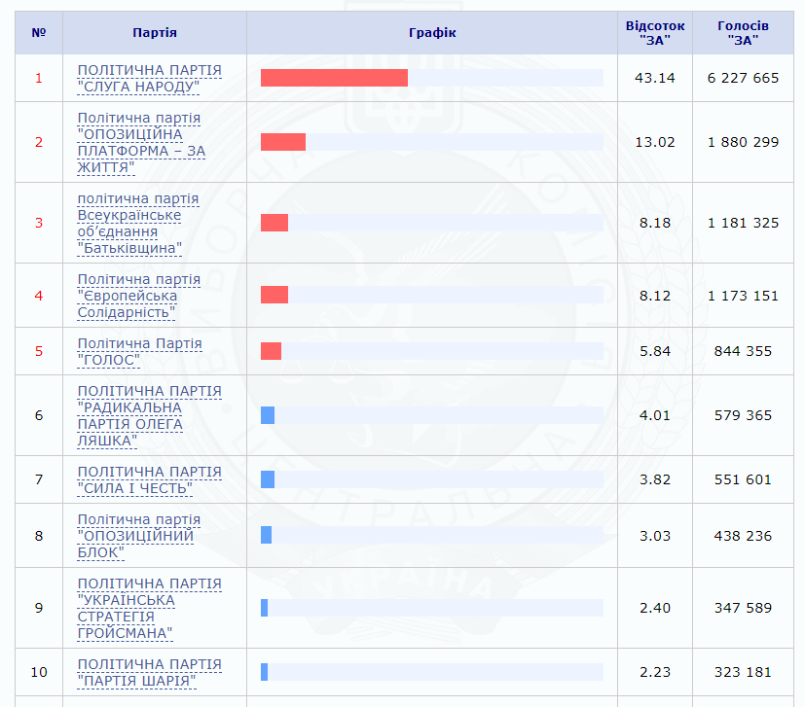Click the blue bar for СИЛА І ЧЕСТЬ
This screenshot has height=707, width=805.
click(268, 479)
